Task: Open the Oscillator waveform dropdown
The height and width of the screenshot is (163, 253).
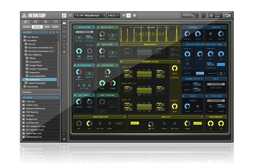Action: pos(84,32)
